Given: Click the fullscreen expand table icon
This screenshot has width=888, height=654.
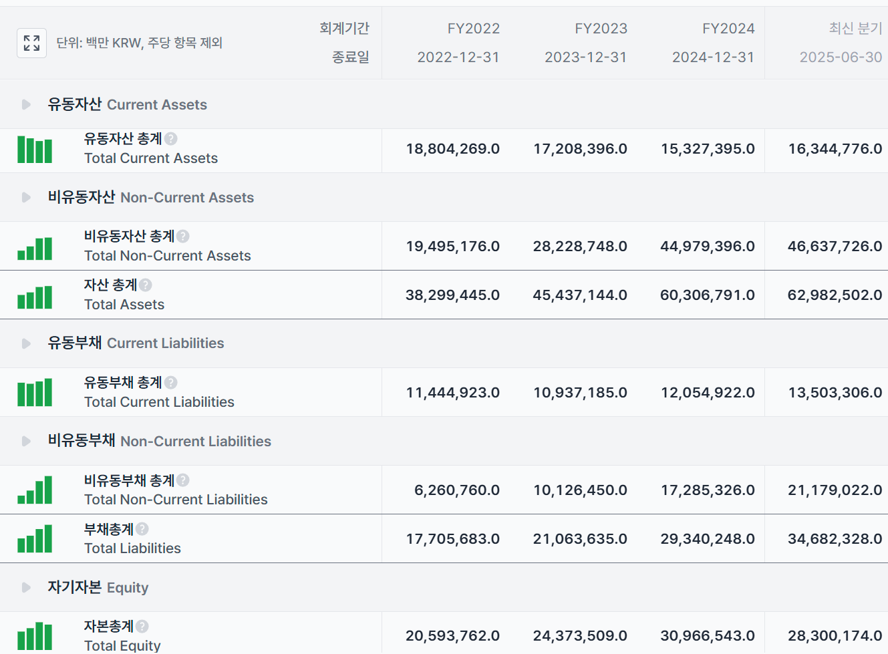Looking at the screenshot, I should [x=31, y=43].
